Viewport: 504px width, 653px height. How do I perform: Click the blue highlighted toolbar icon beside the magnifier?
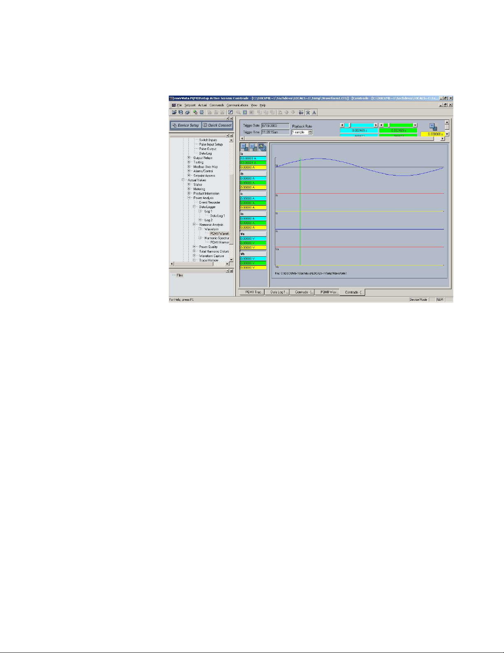point(245,112)
